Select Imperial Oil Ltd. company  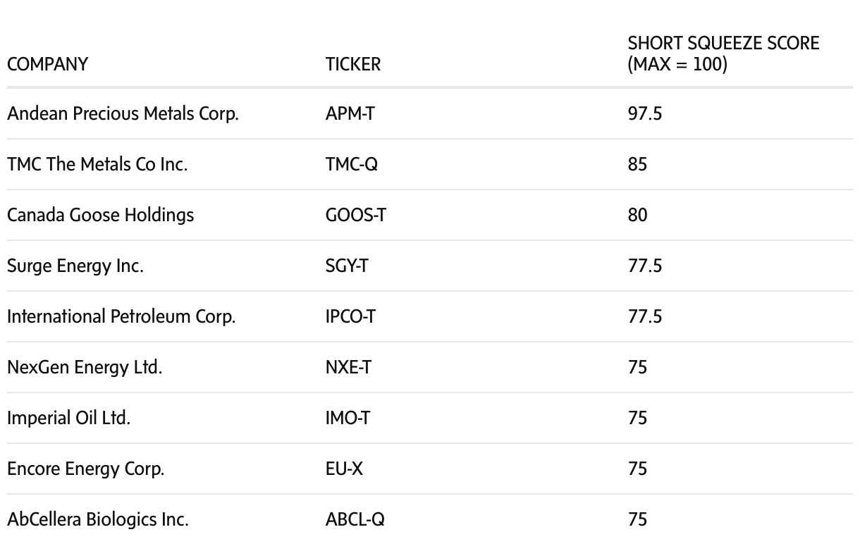click(x=68, y=418)
